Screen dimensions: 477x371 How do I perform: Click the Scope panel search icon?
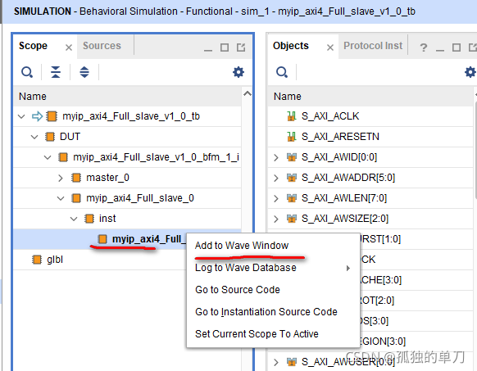pos(27,72)
